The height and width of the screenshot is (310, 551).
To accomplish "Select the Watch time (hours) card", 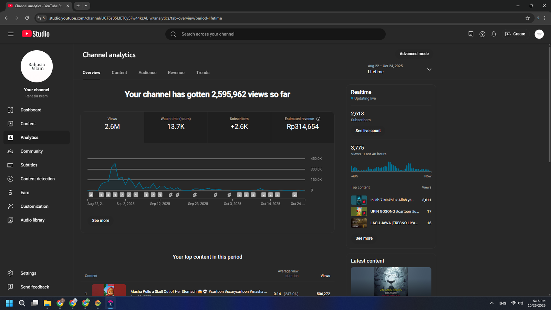I will click(176, 127).
